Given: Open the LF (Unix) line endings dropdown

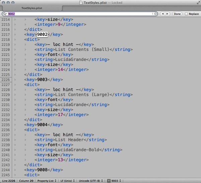Looking at the screenshot, I should click(x=67, y=181).
